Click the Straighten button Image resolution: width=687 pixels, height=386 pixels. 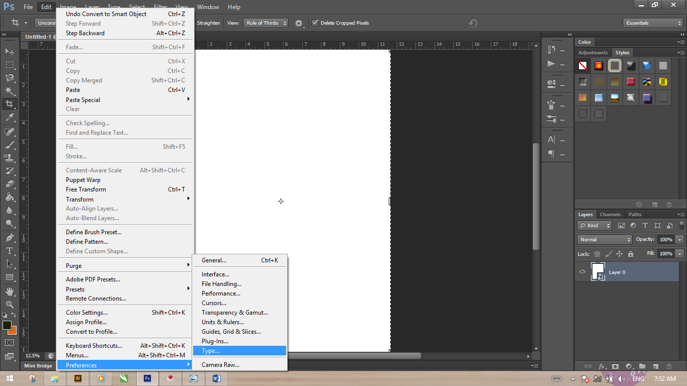pos(208,23)
